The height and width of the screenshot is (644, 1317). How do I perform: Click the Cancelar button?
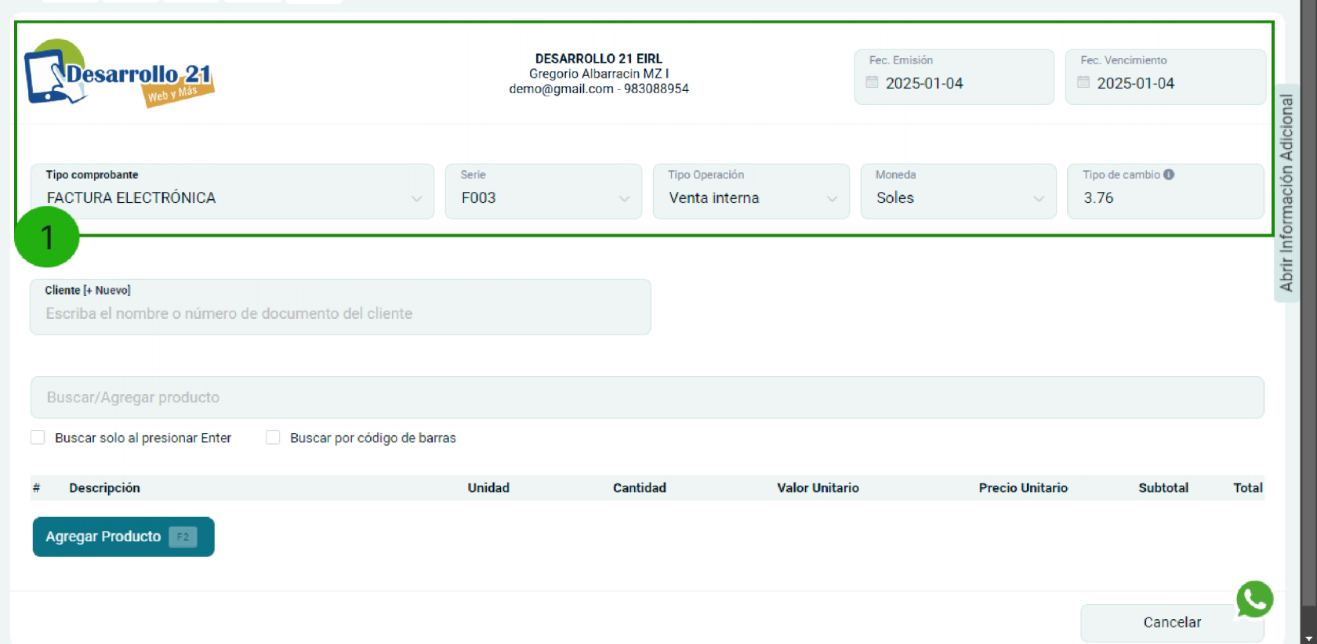coord(1171,622)
